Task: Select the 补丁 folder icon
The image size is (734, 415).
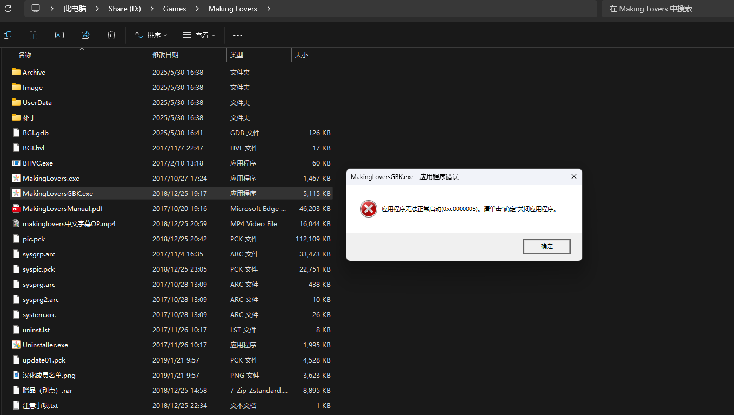Action: [x=16, y=117]
